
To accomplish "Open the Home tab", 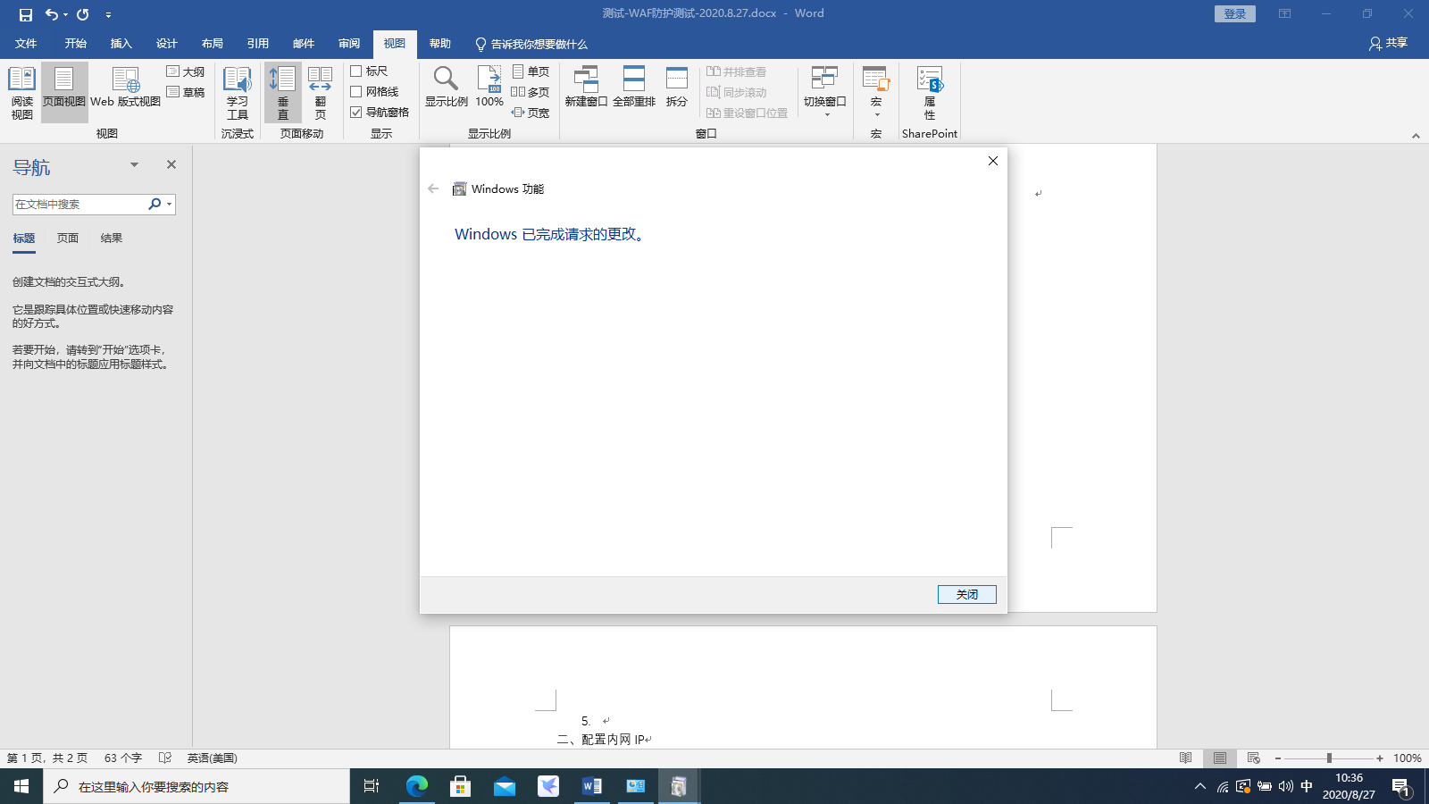I will point(75,44).
